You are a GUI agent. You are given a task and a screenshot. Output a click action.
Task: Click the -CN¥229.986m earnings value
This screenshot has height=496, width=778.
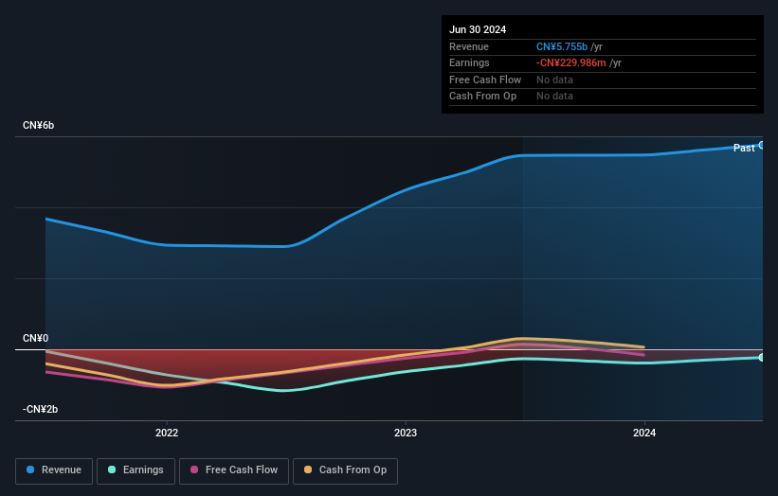(571, 62)
